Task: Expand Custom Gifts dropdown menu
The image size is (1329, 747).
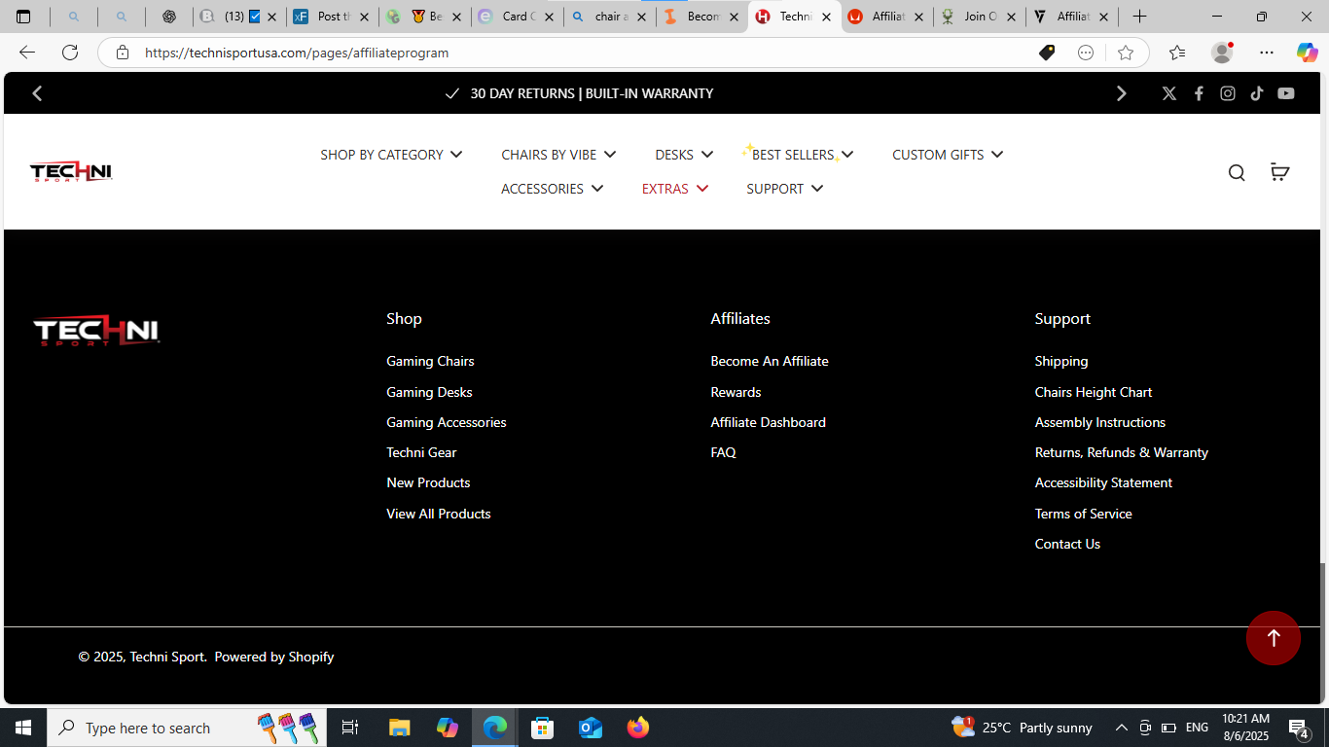Action: click(x=948, y=155)
